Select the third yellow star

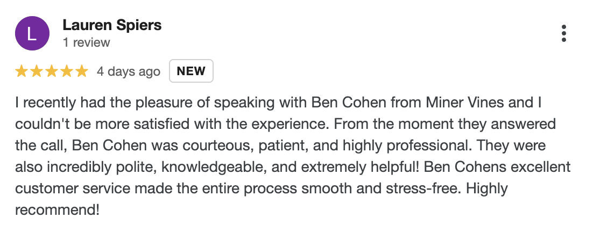(52, 71)
